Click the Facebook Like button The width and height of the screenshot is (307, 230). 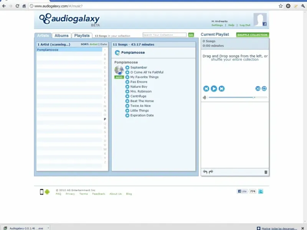(x=243, y=191)
